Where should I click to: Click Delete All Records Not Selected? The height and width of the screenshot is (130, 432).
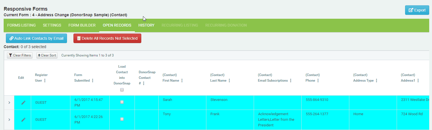[x=107, y=38]
